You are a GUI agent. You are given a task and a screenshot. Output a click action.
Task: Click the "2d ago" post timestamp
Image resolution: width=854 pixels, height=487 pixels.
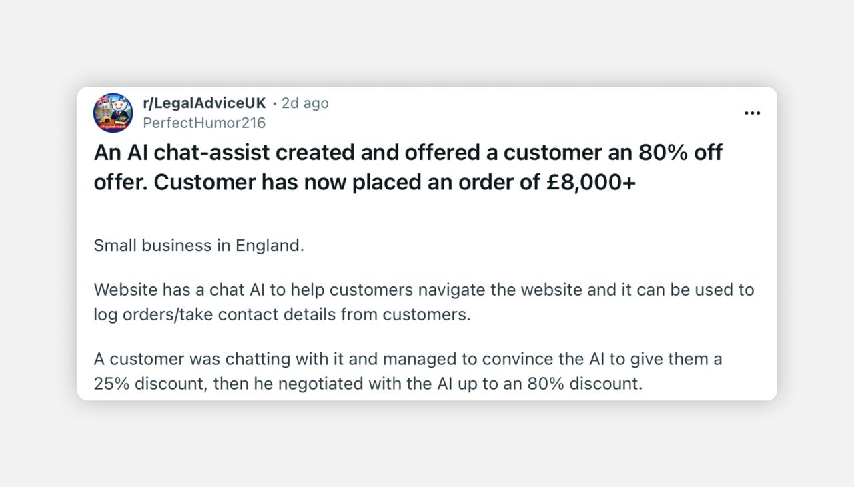pos(305,103)
